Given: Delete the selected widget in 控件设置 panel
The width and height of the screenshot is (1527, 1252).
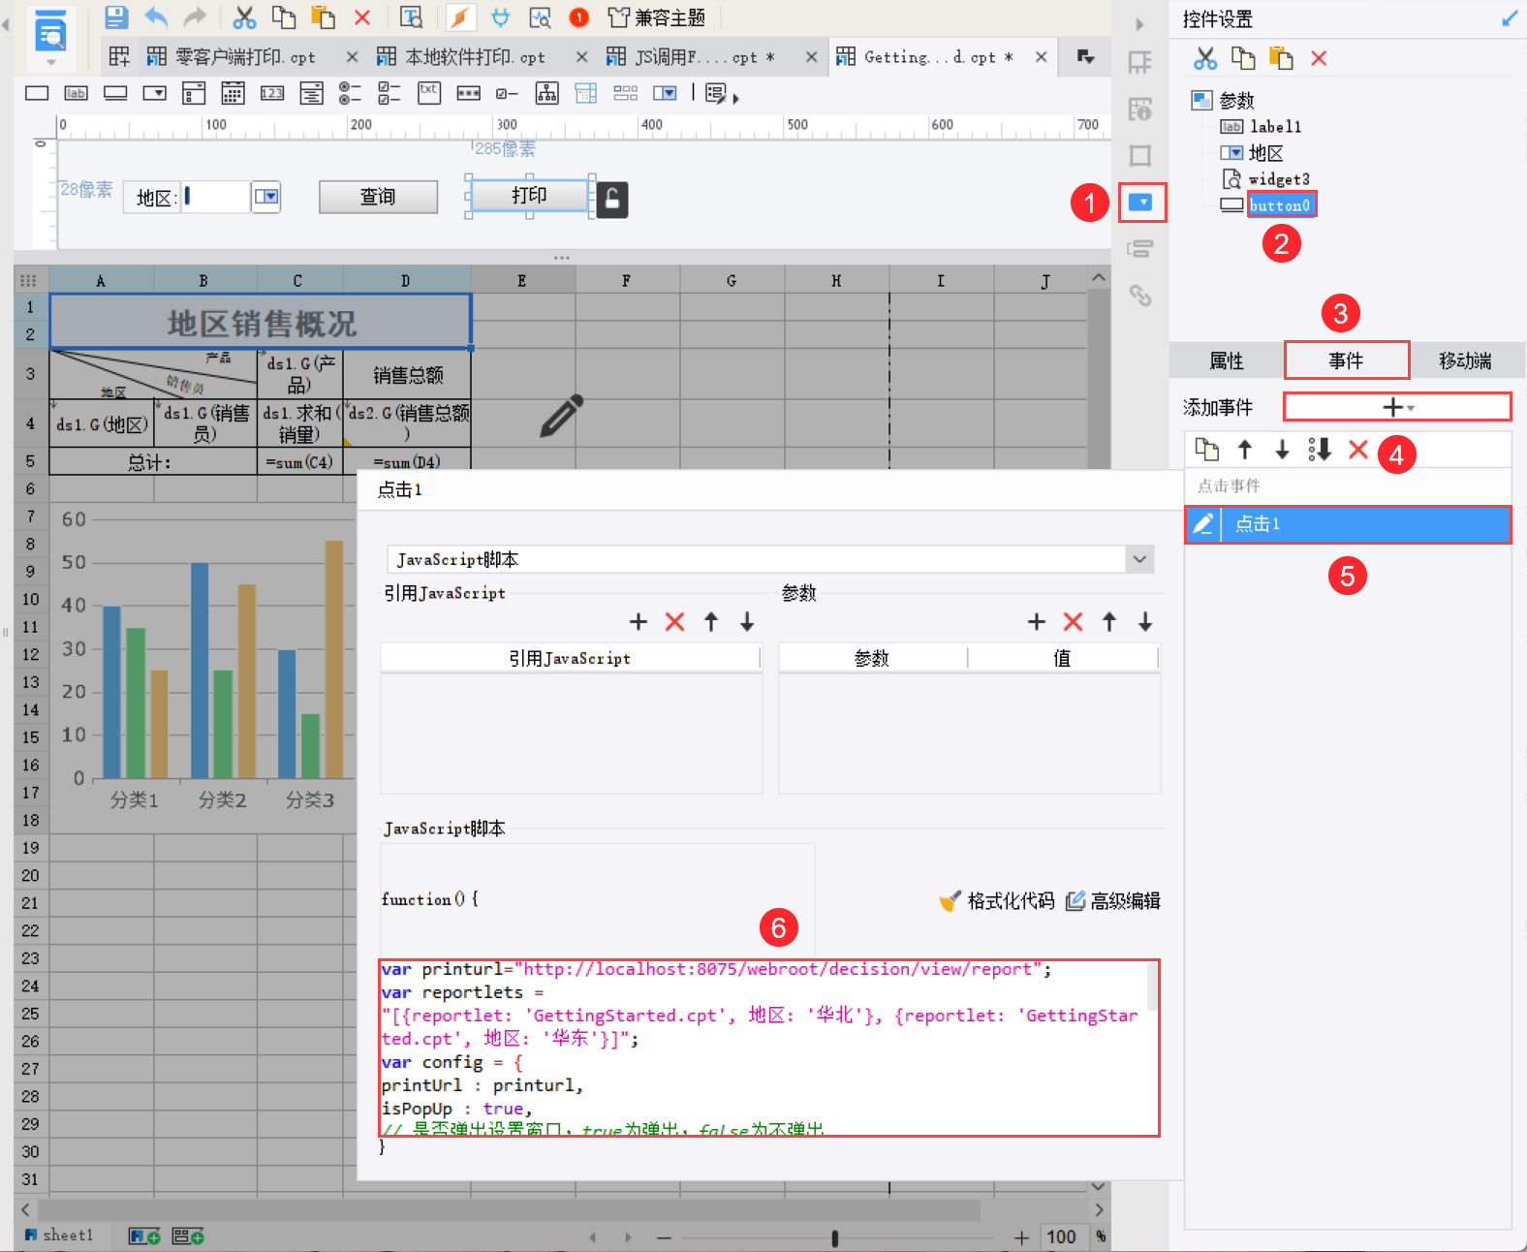Looking at the screenshot, I should point(1319,58).
